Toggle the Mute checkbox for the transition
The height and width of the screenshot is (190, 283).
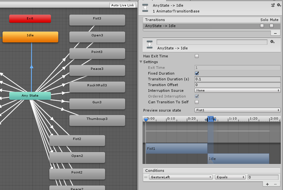coord(272,26)
